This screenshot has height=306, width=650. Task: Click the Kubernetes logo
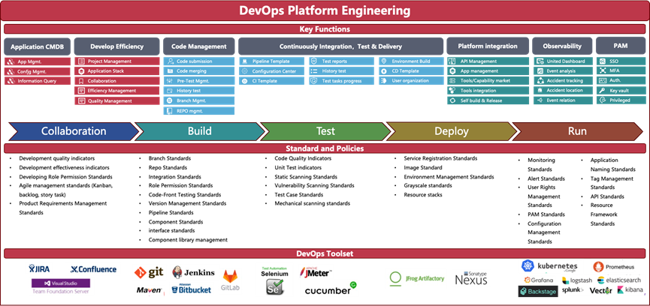pos(551,266)
